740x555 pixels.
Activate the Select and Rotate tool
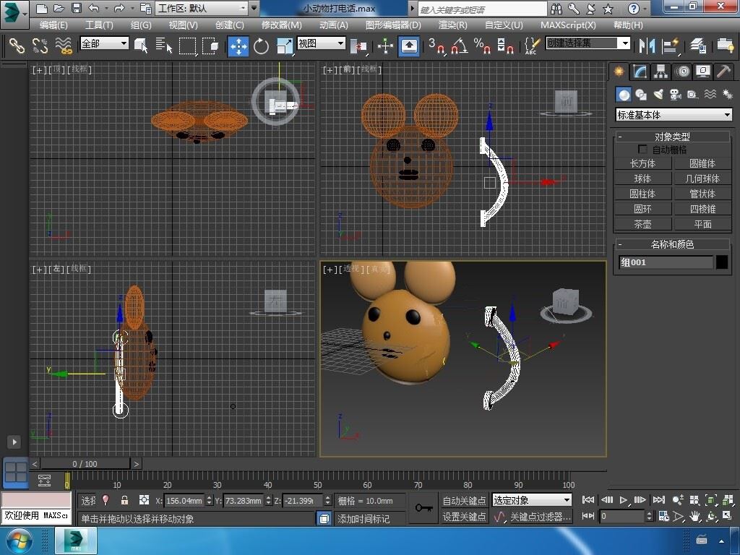tap(261, 46)
